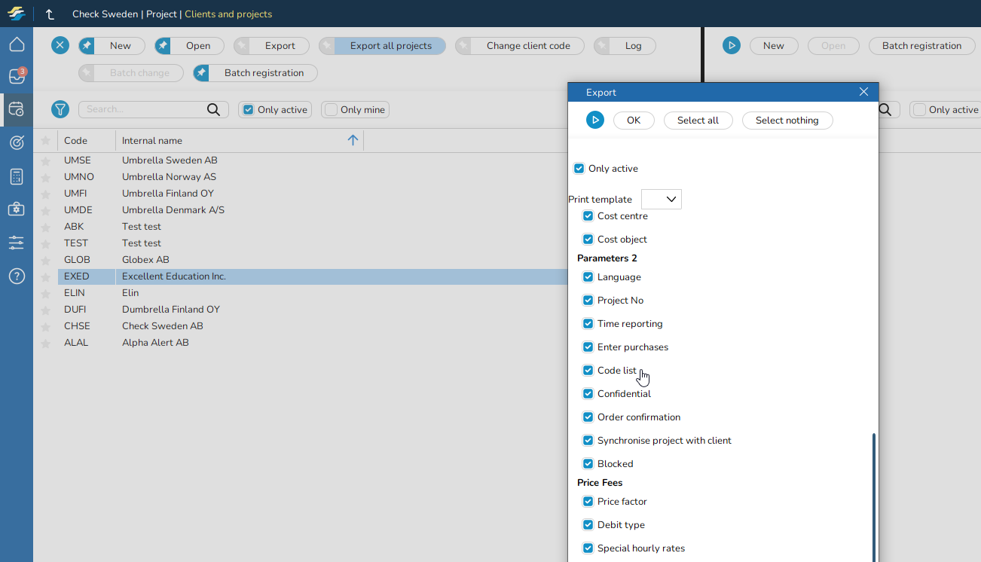Open the Print template dropdown
Image resolution: width=981 pixels, height=562 pixels.
coord(662,200)
